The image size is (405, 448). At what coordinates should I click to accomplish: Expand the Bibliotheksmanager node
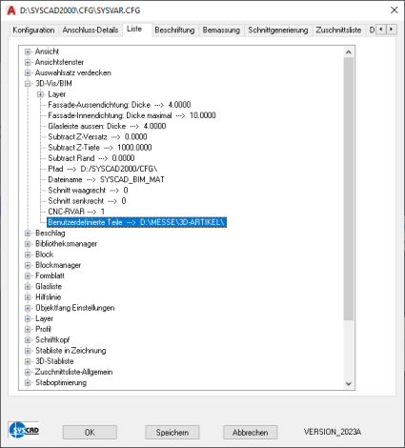[28, 244]
